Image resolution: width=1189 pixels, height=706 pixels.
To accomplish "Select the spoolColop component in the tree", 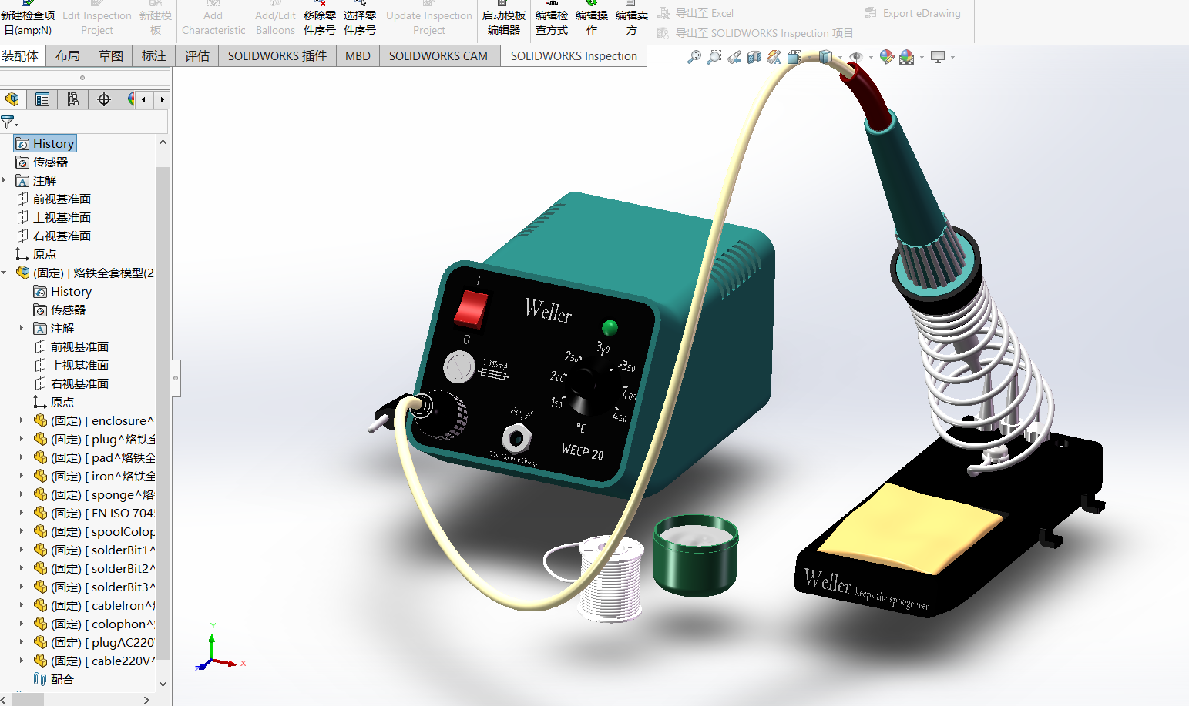I will click(x=94, y=531).
